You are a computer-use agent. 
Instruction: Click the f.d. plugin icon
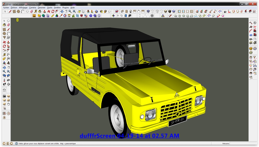pyautogui.click(x=69, y=16)
